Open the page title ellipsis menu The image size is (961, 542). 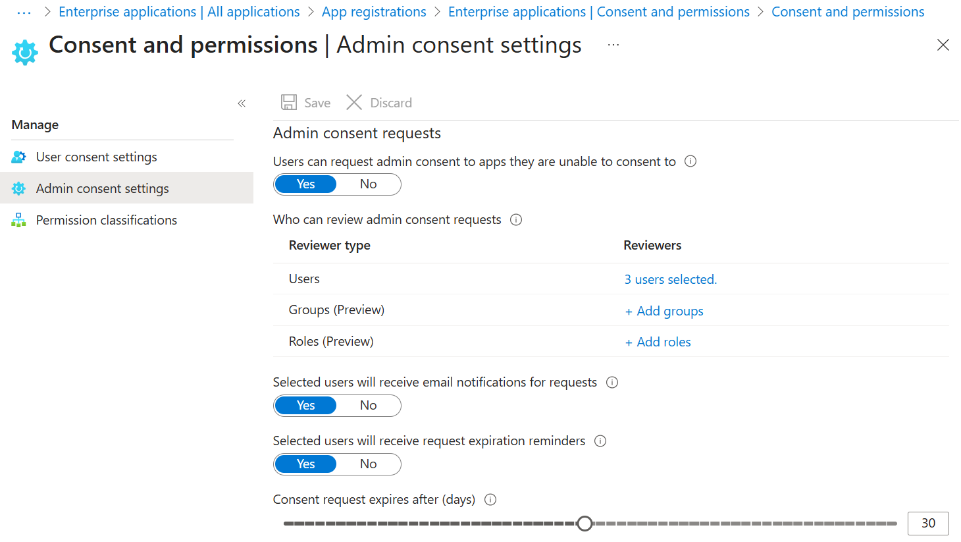613,45
